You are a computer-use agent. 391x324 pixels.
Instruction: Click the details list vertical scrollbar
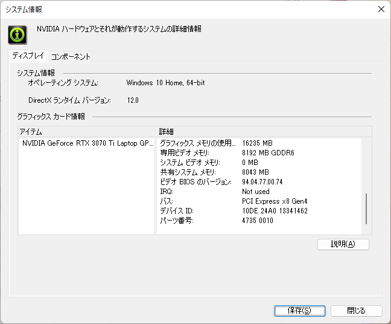coord(366,209)
